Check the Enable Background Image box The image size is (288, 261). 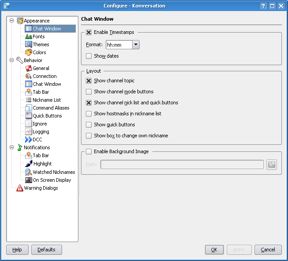[x=89, y=151]
